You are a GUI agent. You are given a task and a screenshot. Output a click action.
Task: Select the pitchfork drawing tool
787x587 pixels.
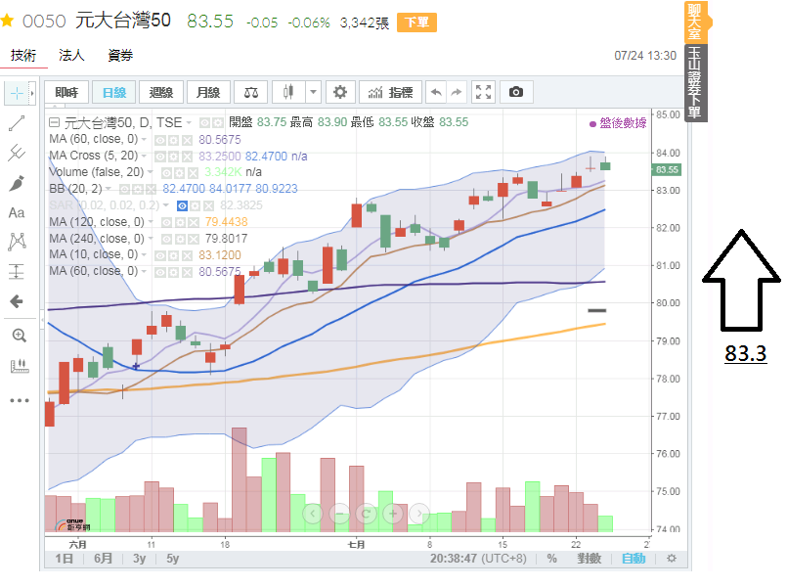[17, 154]
